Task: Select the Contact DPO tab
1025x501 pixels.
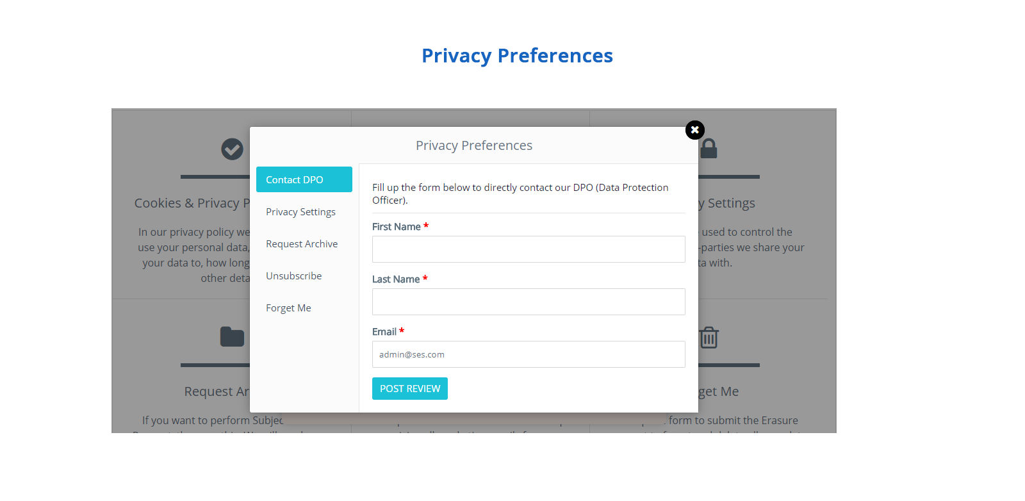Action: pyautogui.click(x=304, y=179)
